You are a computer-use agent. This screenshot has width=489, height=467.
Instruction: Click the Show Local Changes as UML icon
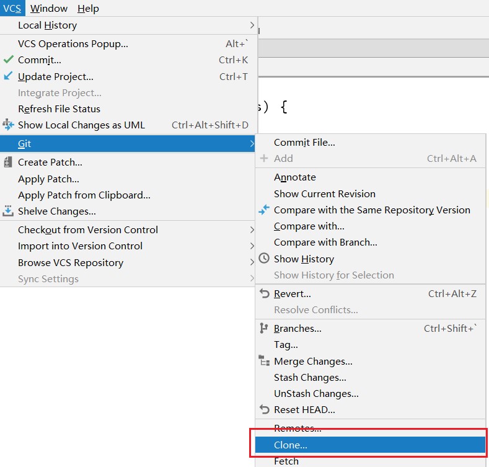tap(9, 125)
